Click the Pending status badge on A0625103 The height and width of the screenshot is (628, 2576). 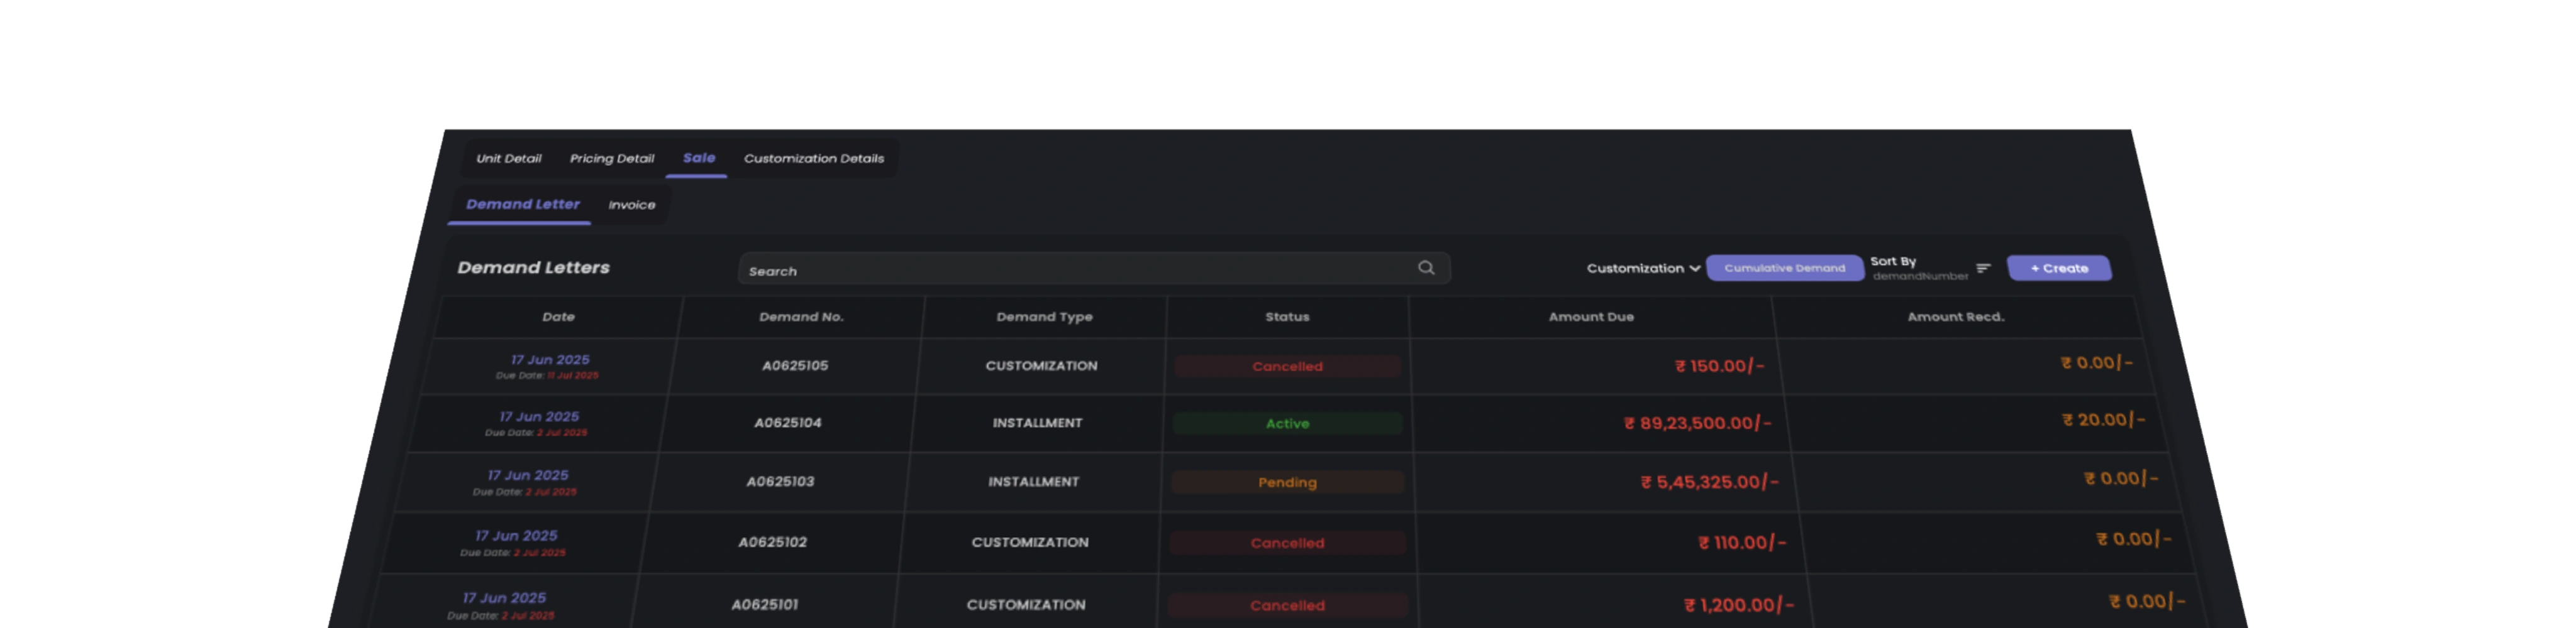pyautogui.click(x=1287, y=482)
